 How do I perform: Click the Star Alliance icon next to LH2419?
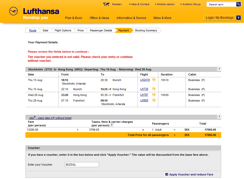pyautogui.click(x=154, y=80)
